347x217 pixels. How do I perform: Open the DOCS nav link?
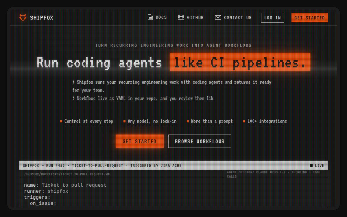coord(161,17)
